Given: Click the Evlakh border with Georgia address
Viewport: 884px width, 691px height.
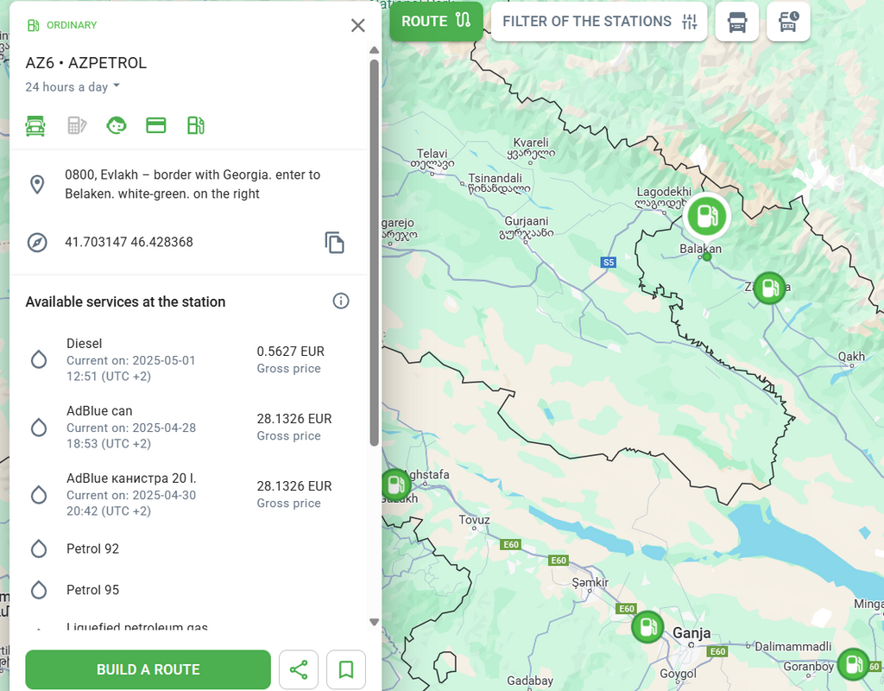Looking at the screenshot, I should (193, 184).
